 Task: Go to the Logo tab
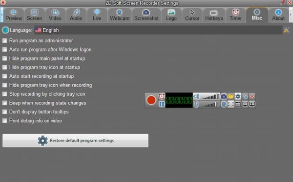171,15
